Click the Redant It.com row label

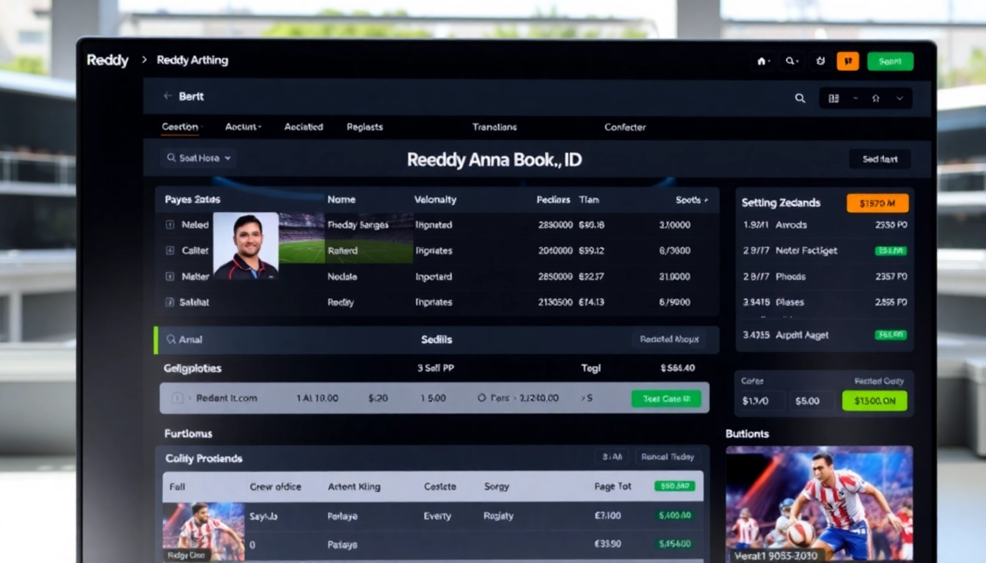coord(227,398)
